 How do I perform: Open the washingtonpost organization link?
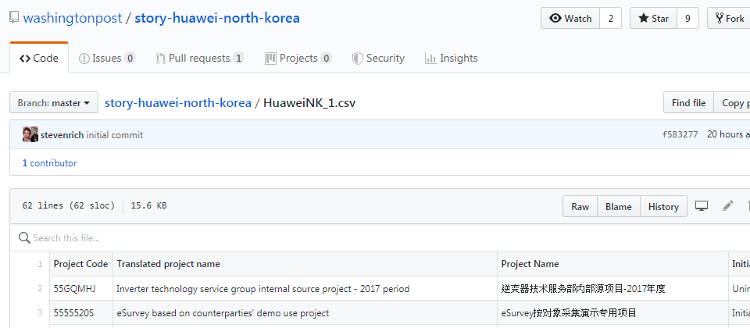click(73, 18)
